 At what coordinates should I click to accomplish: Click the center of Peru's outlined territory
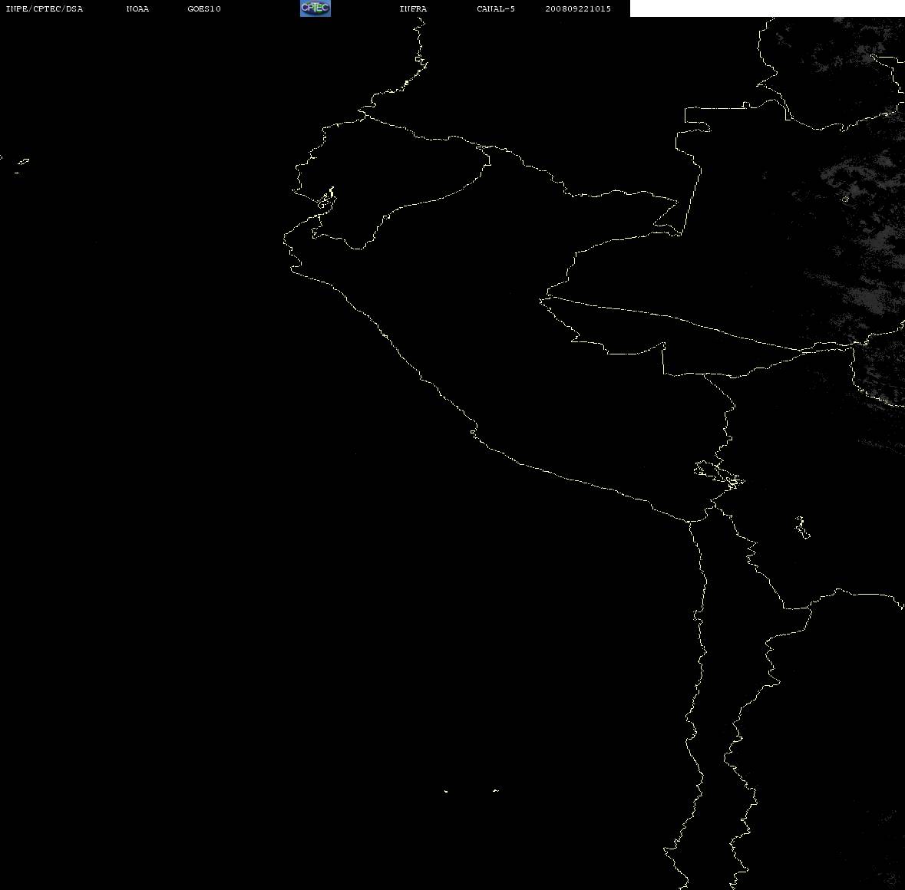(508, 346)
